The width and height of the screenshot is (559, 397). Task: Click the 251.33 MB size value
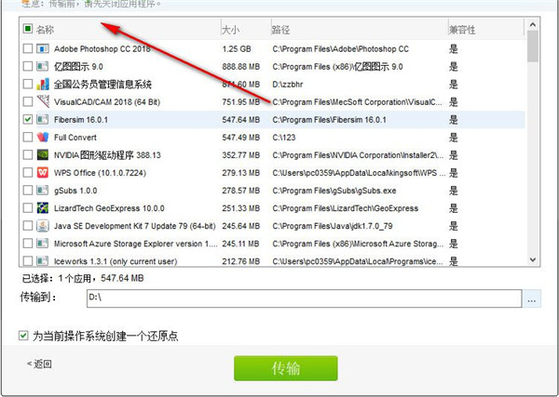240,208
